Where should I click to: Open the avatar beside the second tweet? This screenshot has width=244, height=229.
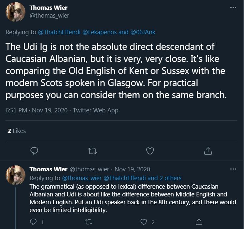(16, 175)
